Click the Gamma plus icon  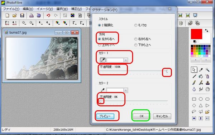pyautogui.click(x=82, y=23)
